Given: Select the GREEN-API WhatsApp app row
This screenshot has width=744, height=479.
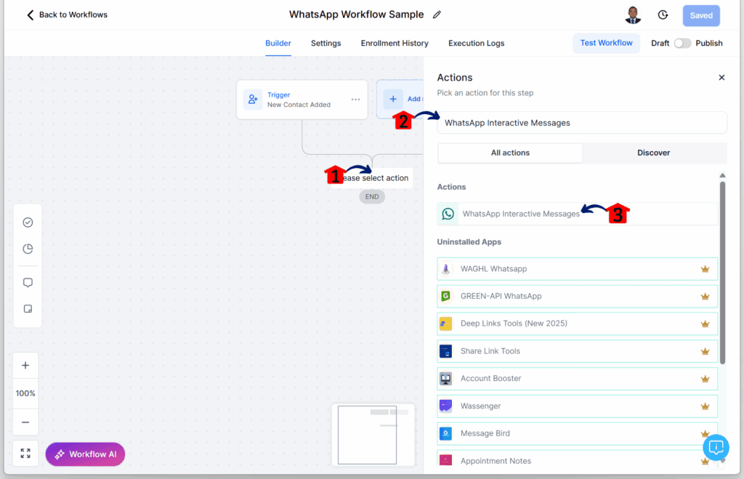Looking at the screenshot, I should (x=577, y=297).
